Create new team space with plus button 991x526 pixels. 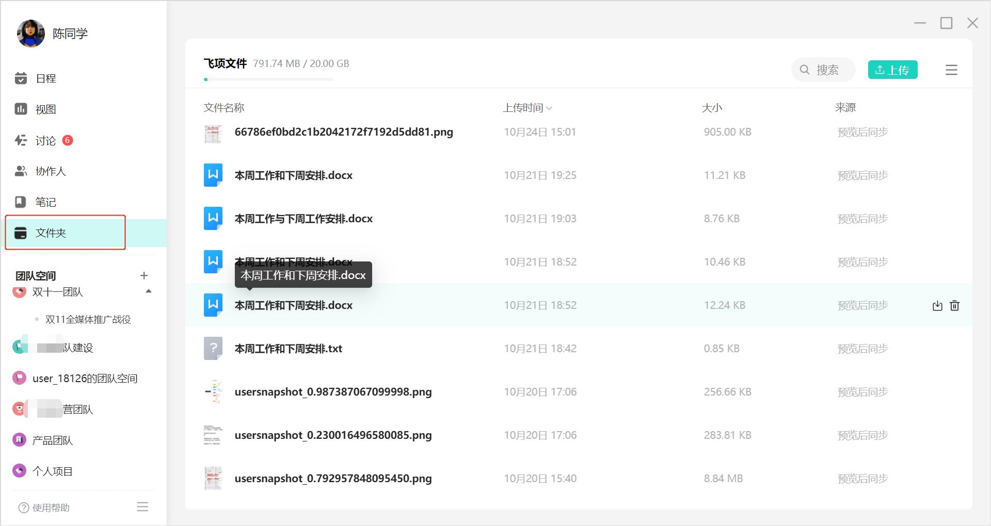(145, 275)
